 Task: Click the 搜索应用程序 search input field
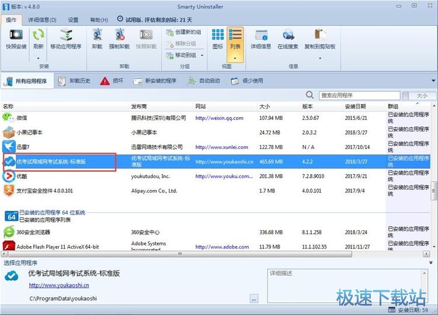point(359,95)
